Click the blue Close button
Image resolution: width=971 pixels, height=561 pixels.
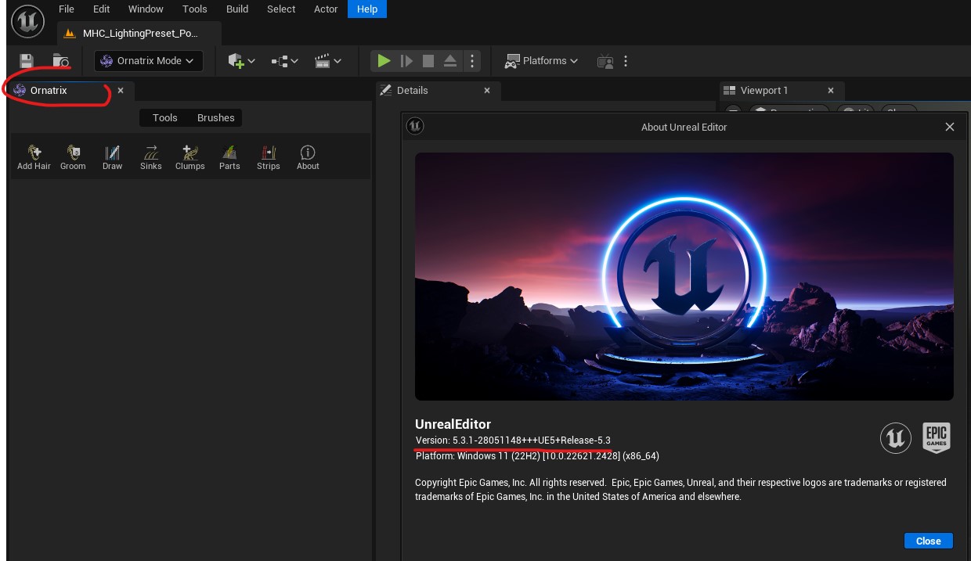pyautogui.click(x=928, y=541)
